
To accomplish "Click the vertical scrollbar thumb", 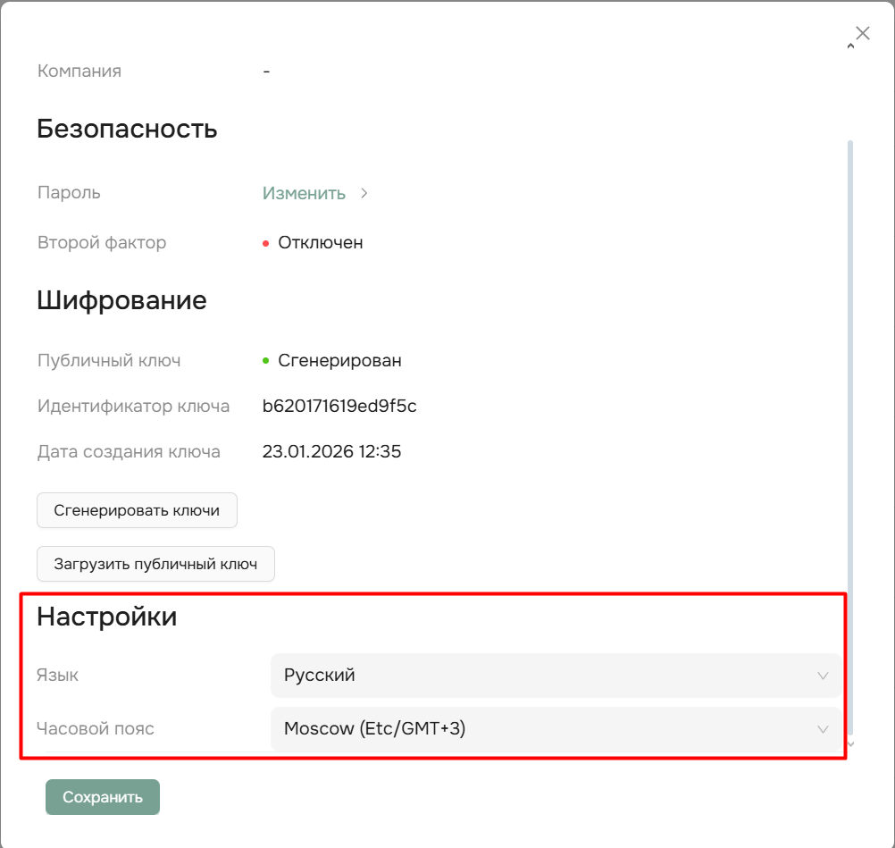I will (850, 429).
